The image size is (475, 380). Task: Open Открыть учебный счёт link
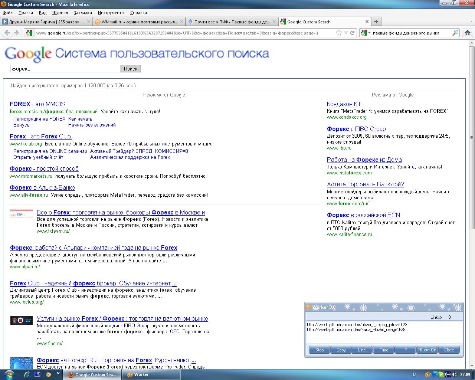point(38,157)
